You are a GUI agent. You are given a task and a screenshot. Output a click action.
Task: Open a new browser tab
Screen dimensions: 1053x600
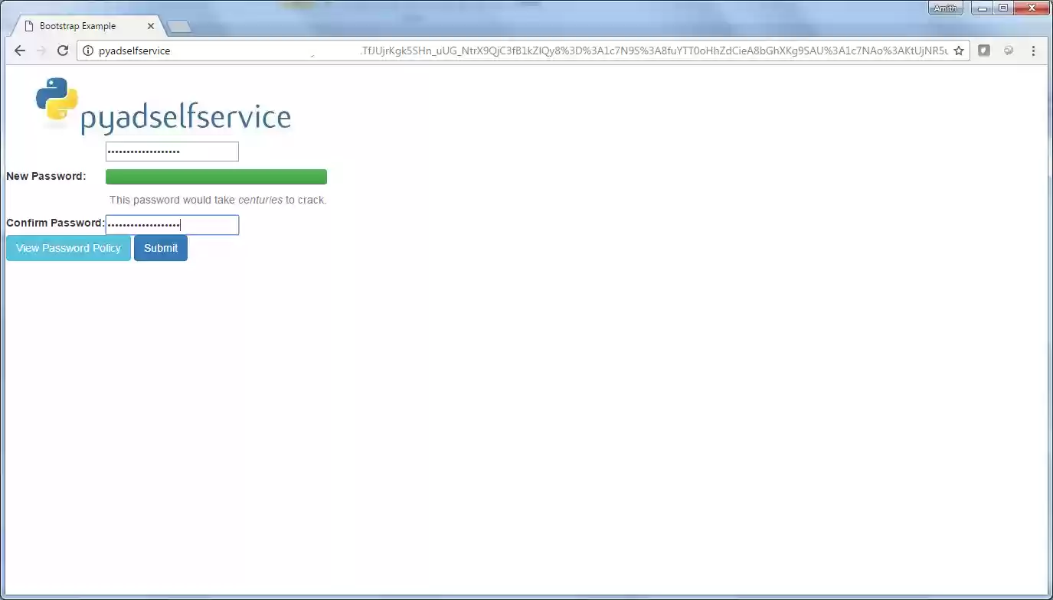coord(179,27)
